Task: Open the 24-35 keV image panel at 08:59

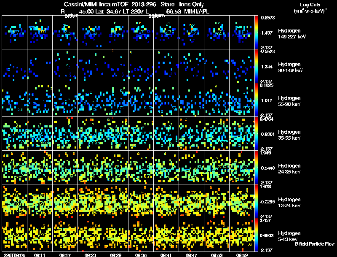Action: pyautogui.click(x=242, y=168)
